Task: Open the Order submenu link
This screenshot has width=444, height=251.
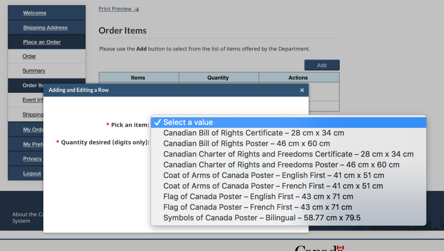Action: tap(29, 57)
